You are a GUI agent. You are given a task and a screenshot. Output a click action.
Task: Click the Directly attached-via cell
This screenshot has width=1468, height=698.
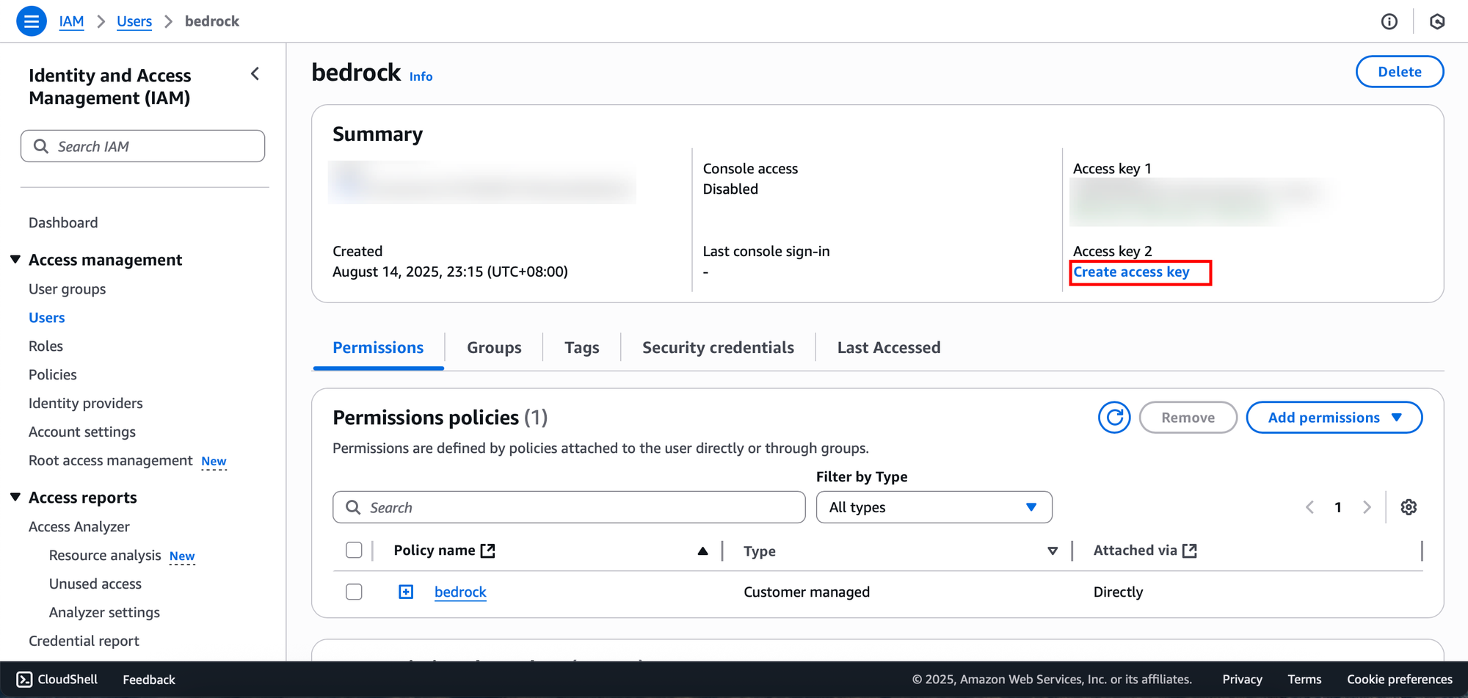point(1118,592)
